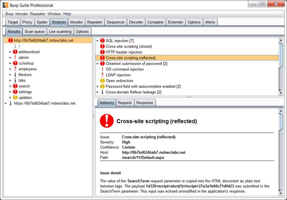Image resolution: width=287 pixels, height=200 pixels.
Task: Click the large red advisory severity icon
Action: 107,121
